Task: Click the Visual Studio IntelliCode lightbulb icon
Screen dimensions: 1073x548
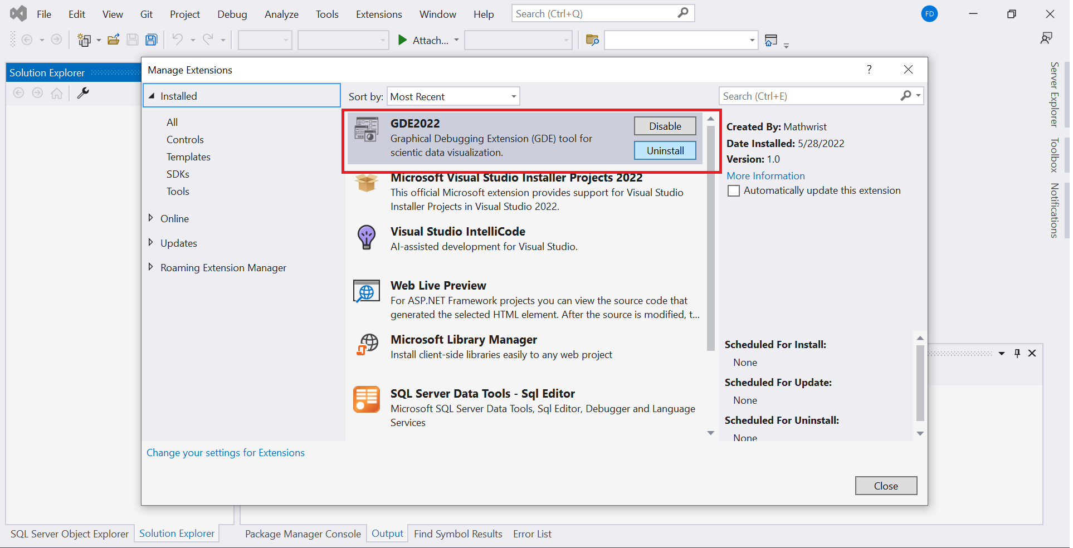Action: coord(367,237)
